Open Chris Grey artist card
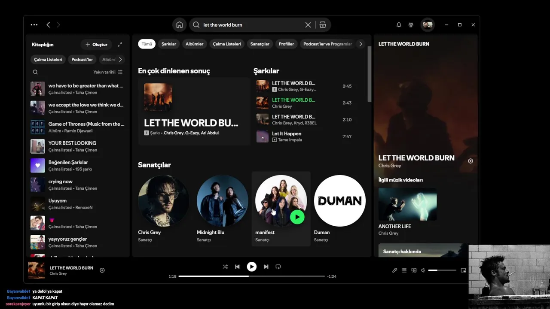Image resolution: width=550 pixels, height=309 pixels. 163,209
